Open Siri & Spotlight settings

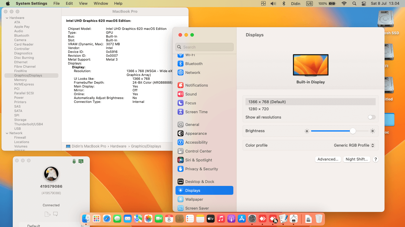198,160
